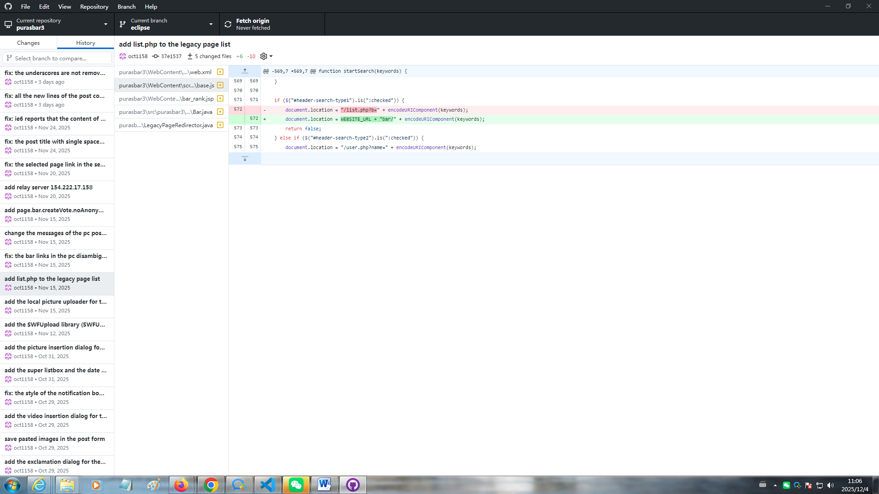Click the modified status icon for web.xml
The height and width of the screenshot is (494, 879).
220,72
